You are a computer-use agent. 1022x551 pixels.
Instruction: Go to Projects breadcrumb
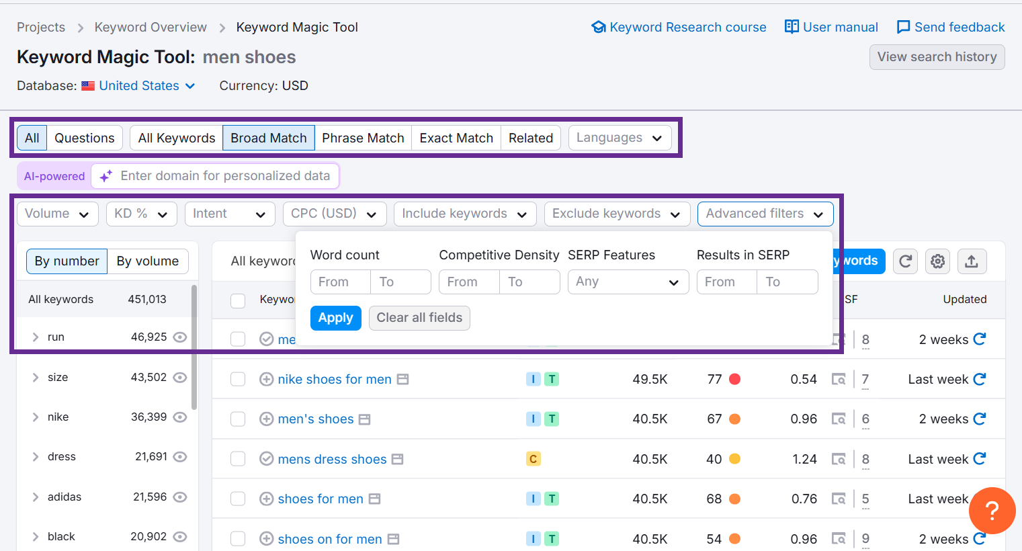point(41,27)
